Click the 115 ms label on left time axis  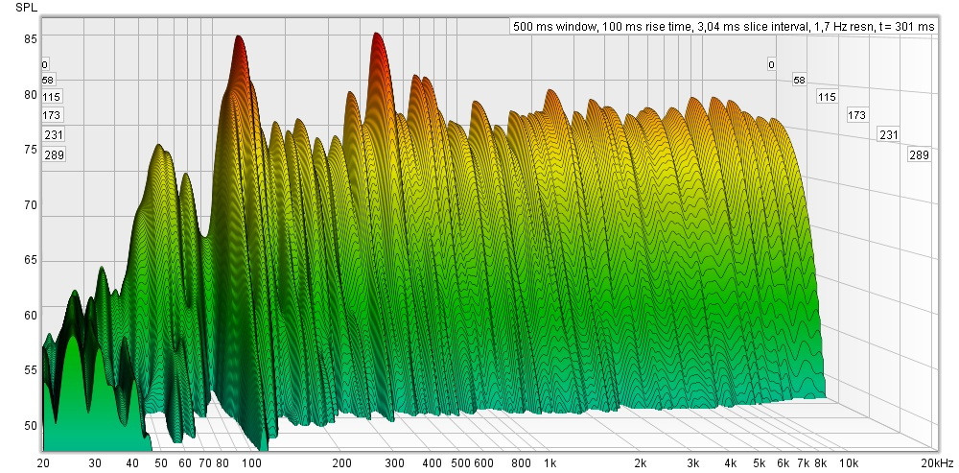tap(52, 96)
